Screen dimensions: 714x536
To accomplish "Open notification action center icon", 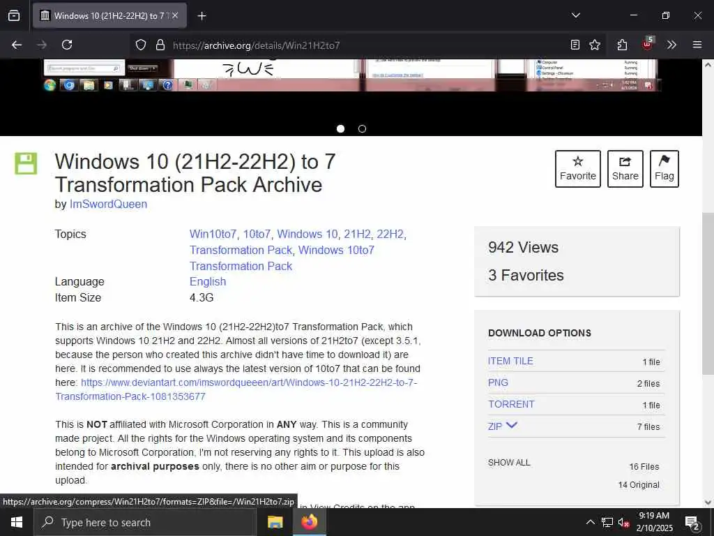I will tap(692, 523).
